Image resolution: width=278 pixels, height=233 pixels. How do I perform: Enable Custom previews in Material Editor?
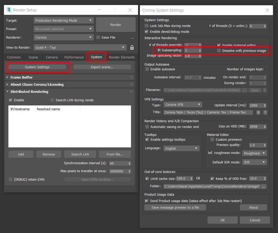[212, 139]
